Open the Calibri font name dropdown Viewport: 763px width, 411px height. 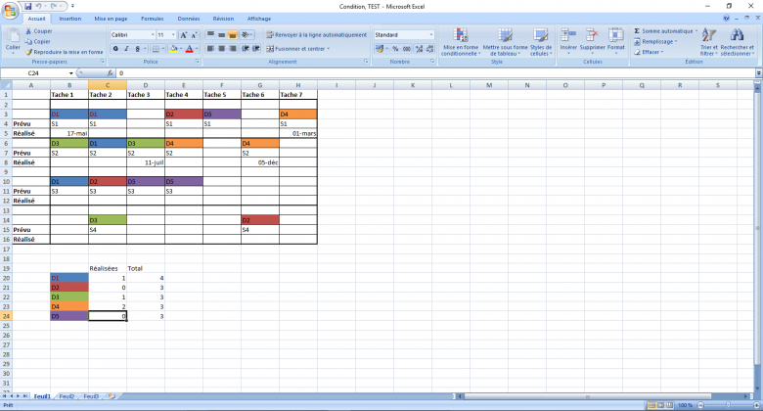coord(152,35)
